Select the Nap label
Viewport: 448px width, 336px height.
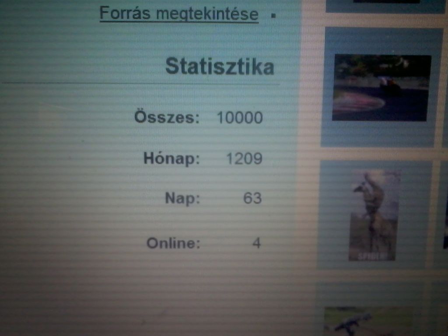click(182, 198)
